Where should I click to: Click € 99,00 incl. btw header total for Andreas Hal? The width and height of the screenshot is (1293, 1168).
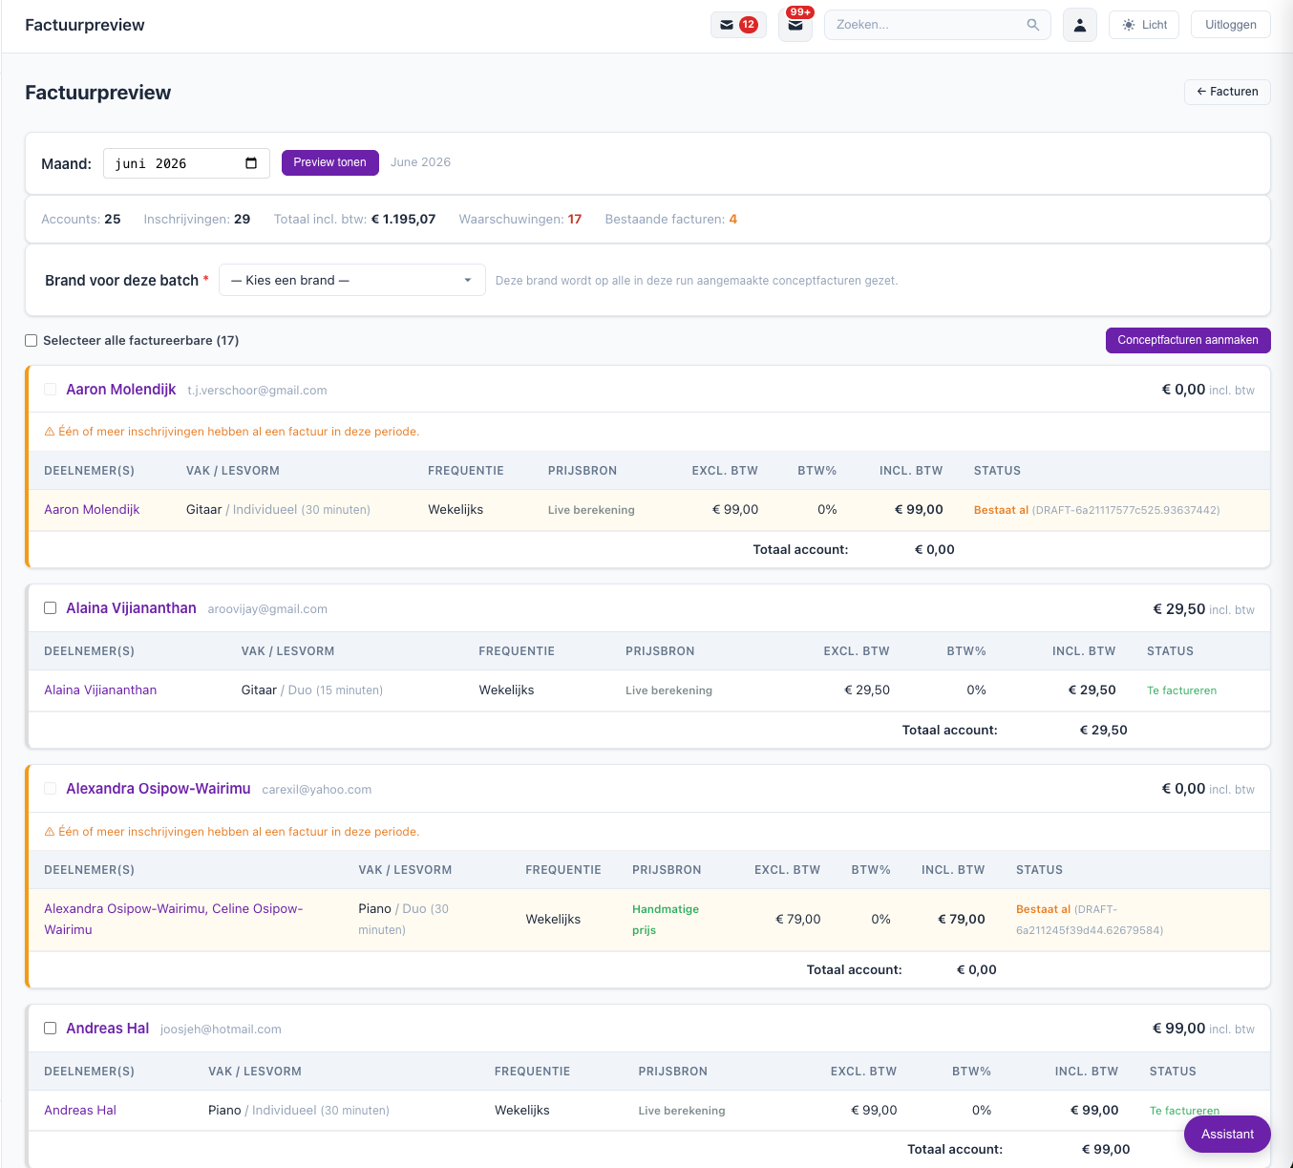coord(1203,1029)
